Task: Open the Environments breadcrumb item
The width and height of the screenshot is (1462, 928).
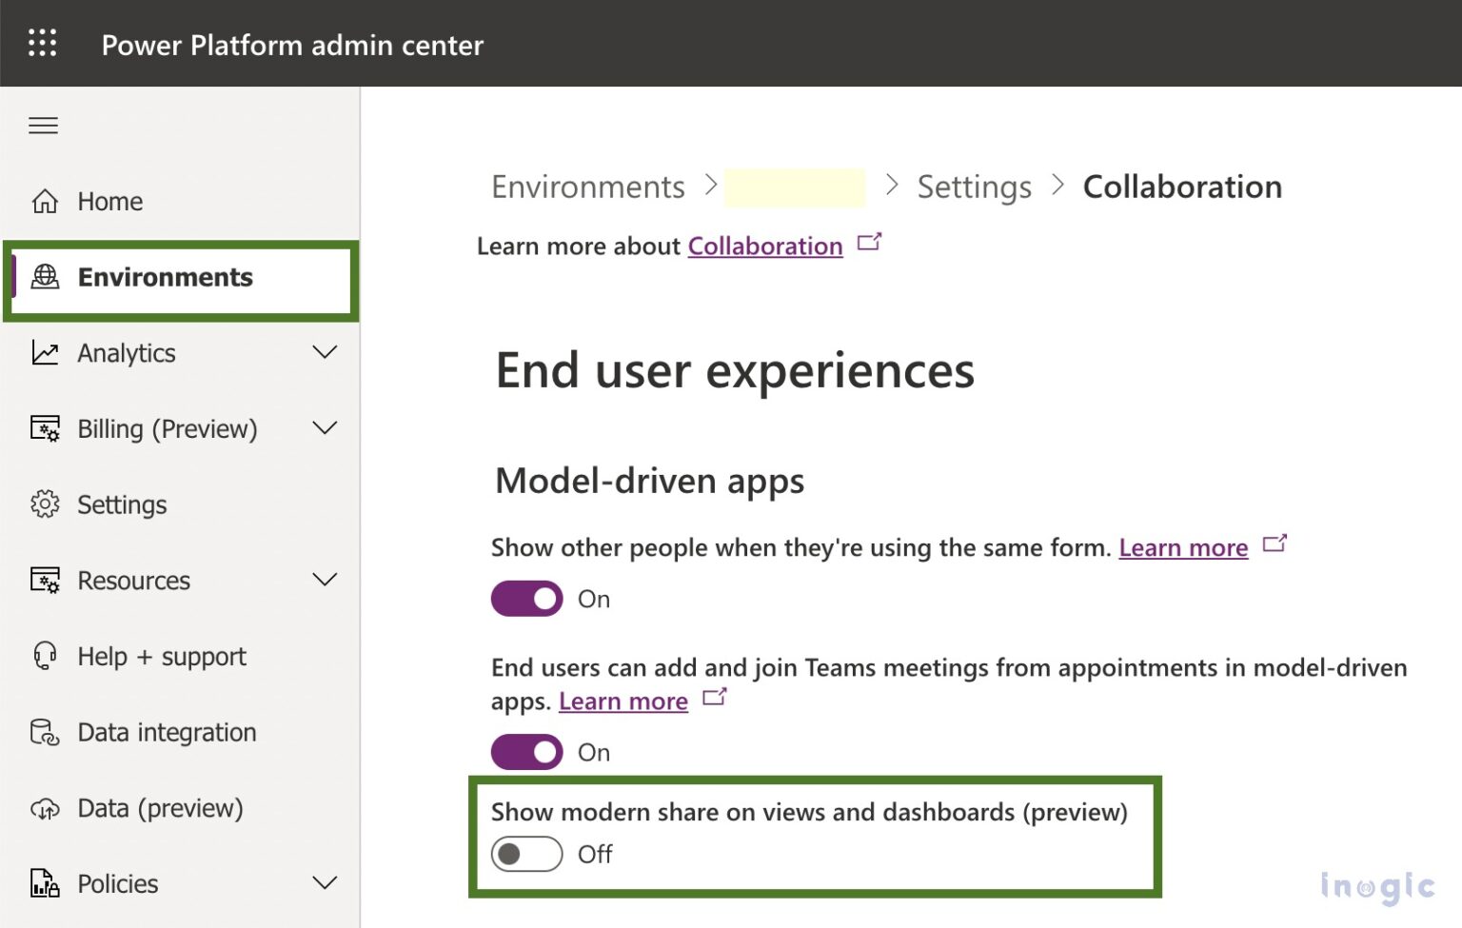Action: 587,187
